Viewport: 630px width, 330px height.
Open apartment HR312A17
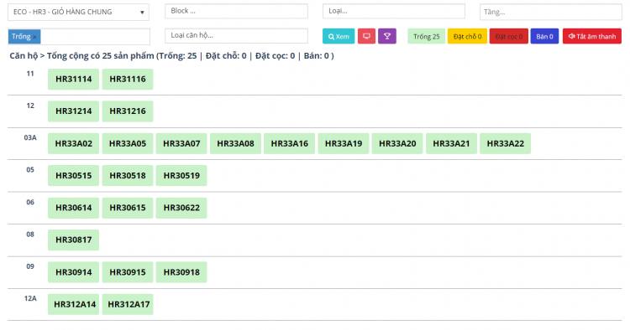click(128, 304)
